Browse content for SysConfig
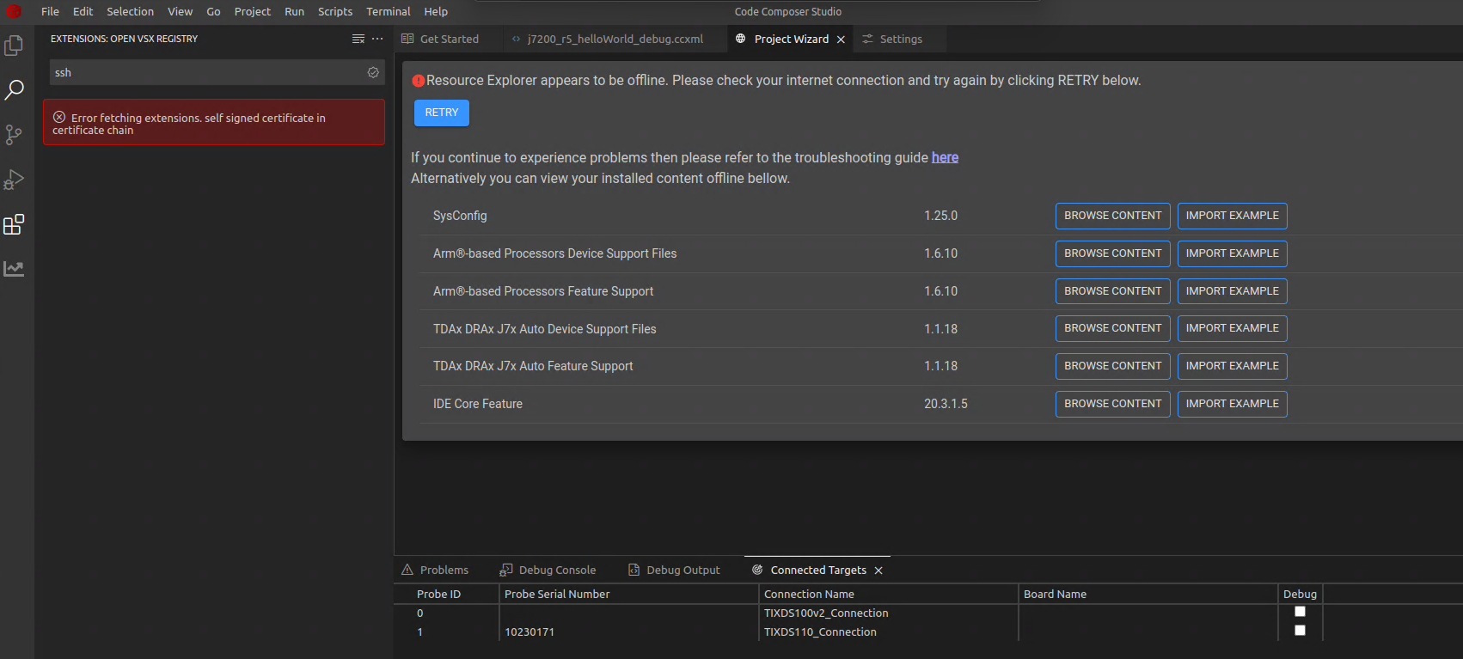The image size is (1463, 659). point(1112,216)
